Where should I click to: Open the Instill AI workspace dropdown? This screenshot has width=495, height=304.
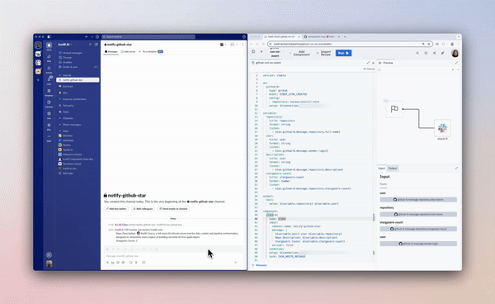pyautogui.click(x=65, y=45)
